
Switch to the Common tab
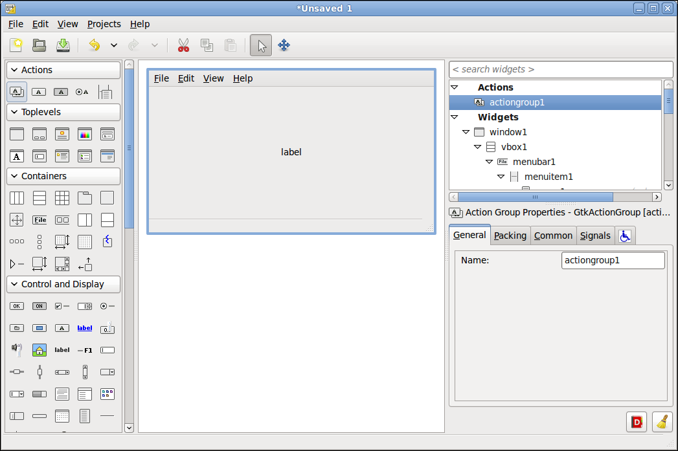(x=553, y=236)
